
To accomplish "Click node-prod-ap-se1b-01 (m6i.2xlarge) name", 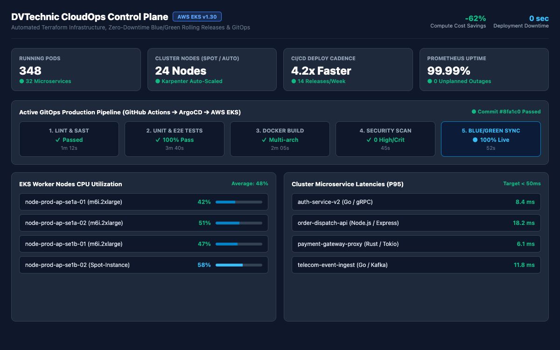I will point(74,244).
